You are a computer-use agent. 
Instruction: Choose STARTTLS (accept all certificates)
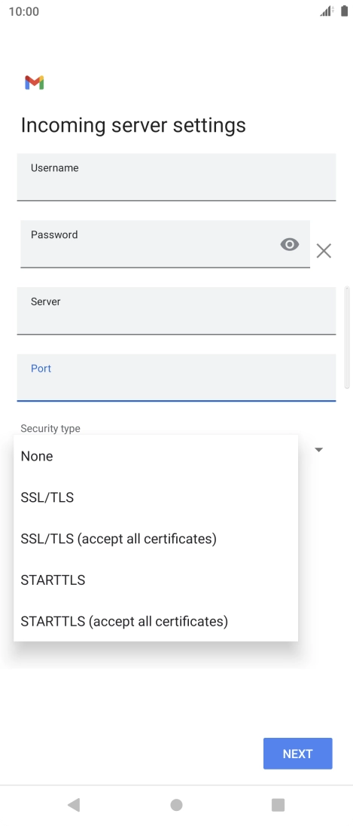(156, 621)
